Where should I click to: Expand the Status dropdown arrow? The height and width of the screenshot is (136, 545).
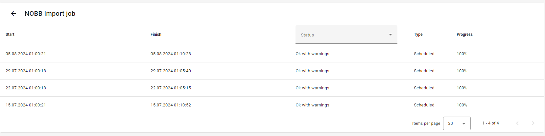point(391,34)
